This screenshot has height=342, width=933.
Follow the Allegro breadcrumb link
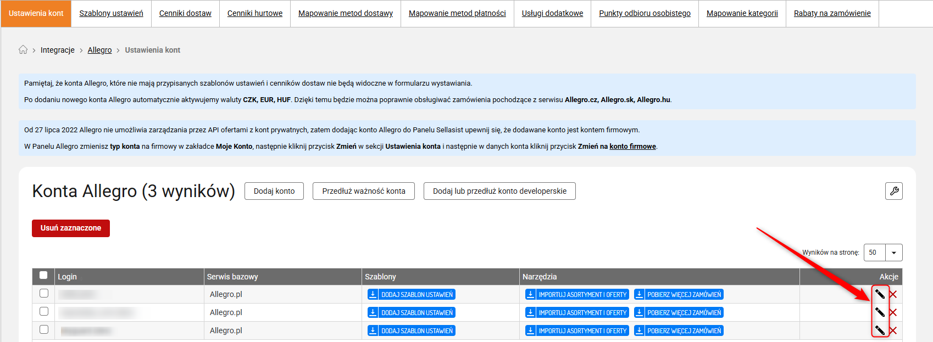pyautogui.click(x=99, y=50)
